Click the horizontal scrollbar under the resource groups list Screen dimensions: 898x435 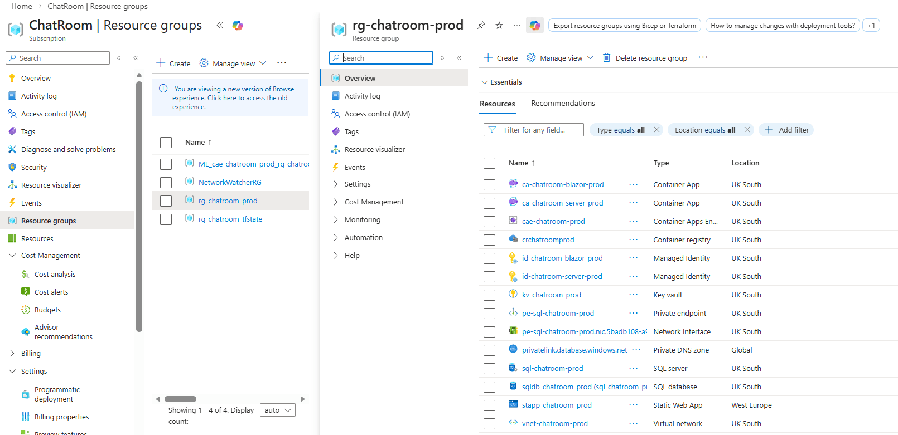180,399
